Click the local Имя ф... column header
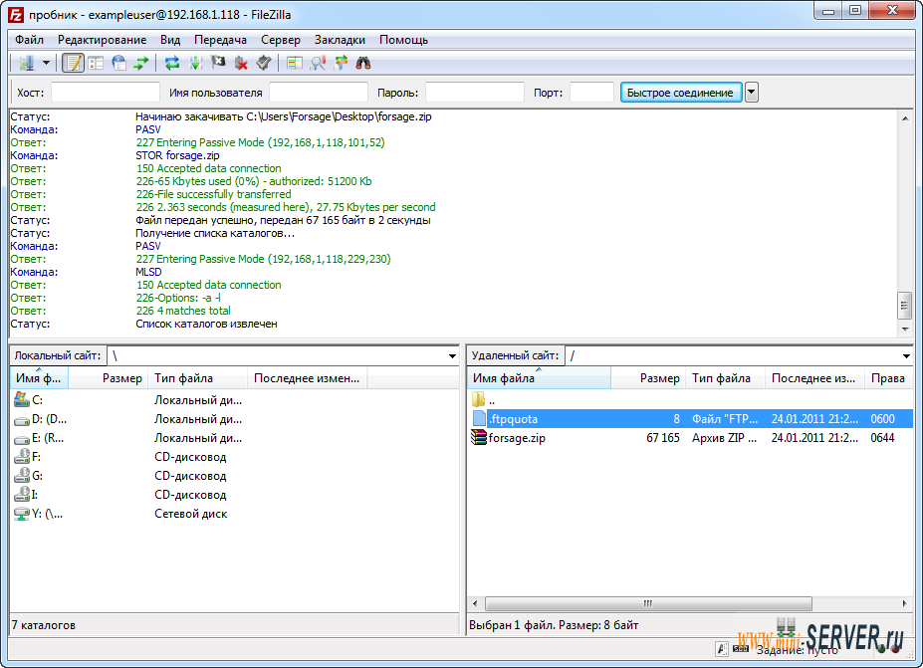Screen dimensions: 923x668 pos(39,378)
